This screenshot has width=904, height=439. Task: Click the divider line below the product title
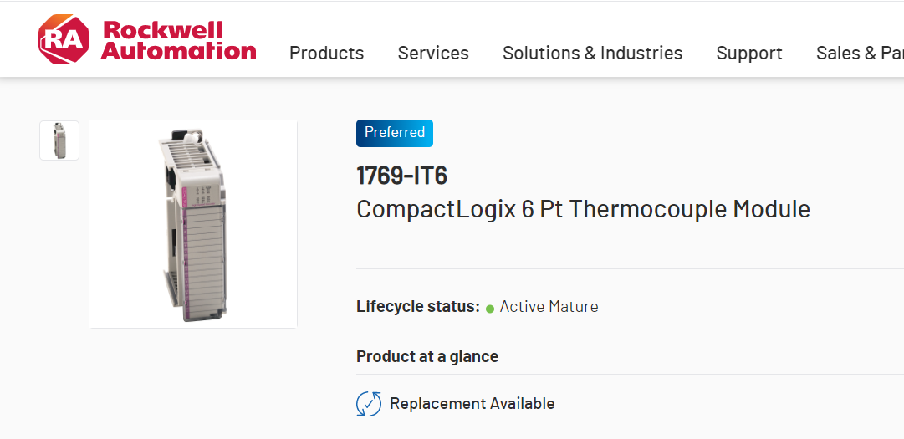pyautogui.click(x=627, y=269)
